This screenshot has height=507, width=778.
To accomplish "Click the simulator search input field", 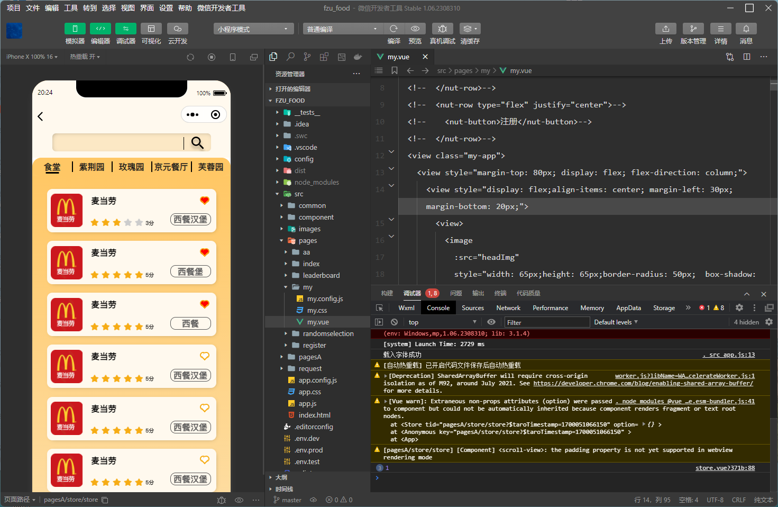I will (x=118, y=142).
